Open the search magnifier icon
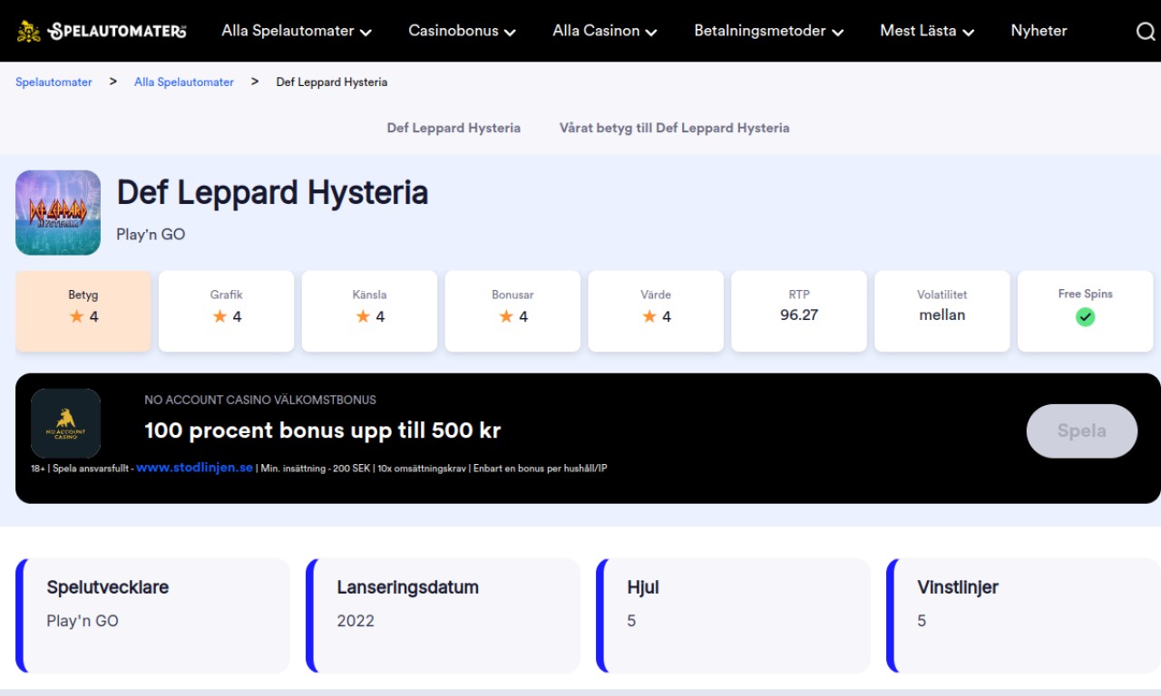The height and width of the screenshot is (696, 1161). (x=1146, y=32)
